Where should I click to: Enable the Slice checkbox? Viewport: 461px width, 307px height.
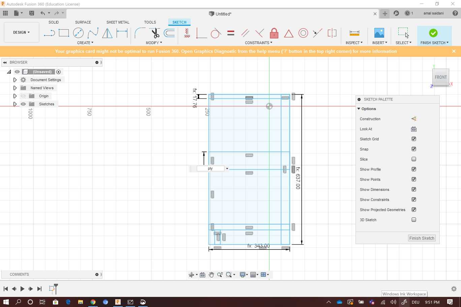click(414, 159)
